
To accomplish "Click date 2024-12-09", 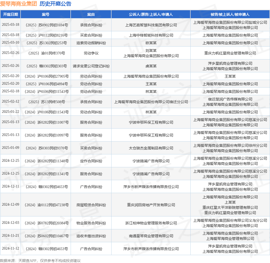I will point(11,204).
